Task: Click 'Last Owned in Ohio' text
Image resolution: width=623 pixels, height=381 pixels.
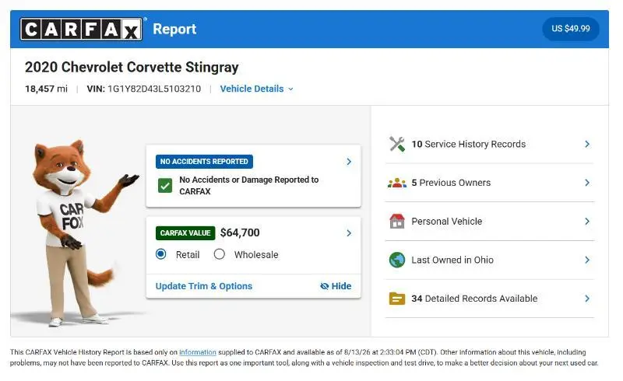Action: [452, 260]
